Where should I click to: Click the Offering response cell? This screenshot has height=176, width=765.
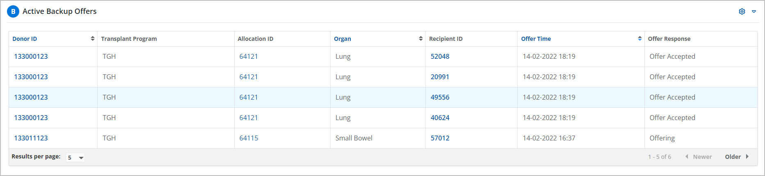[662, 138]
